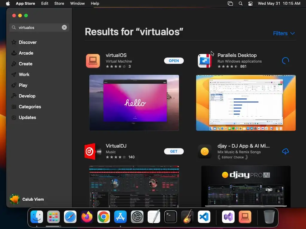Open the djay - DJ App title
The height and width of the screenshot is (229, 306).
point(243,146)
